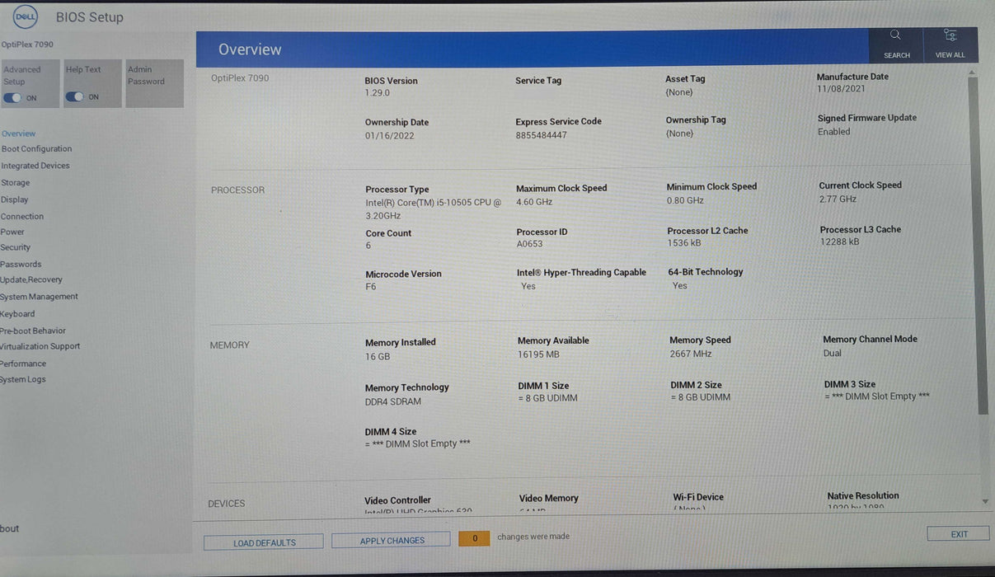Screen dimensions: 995x577
Task: Toggle the Advanced Setup switch
Action: pyautogui.click(x=13, y=97)
